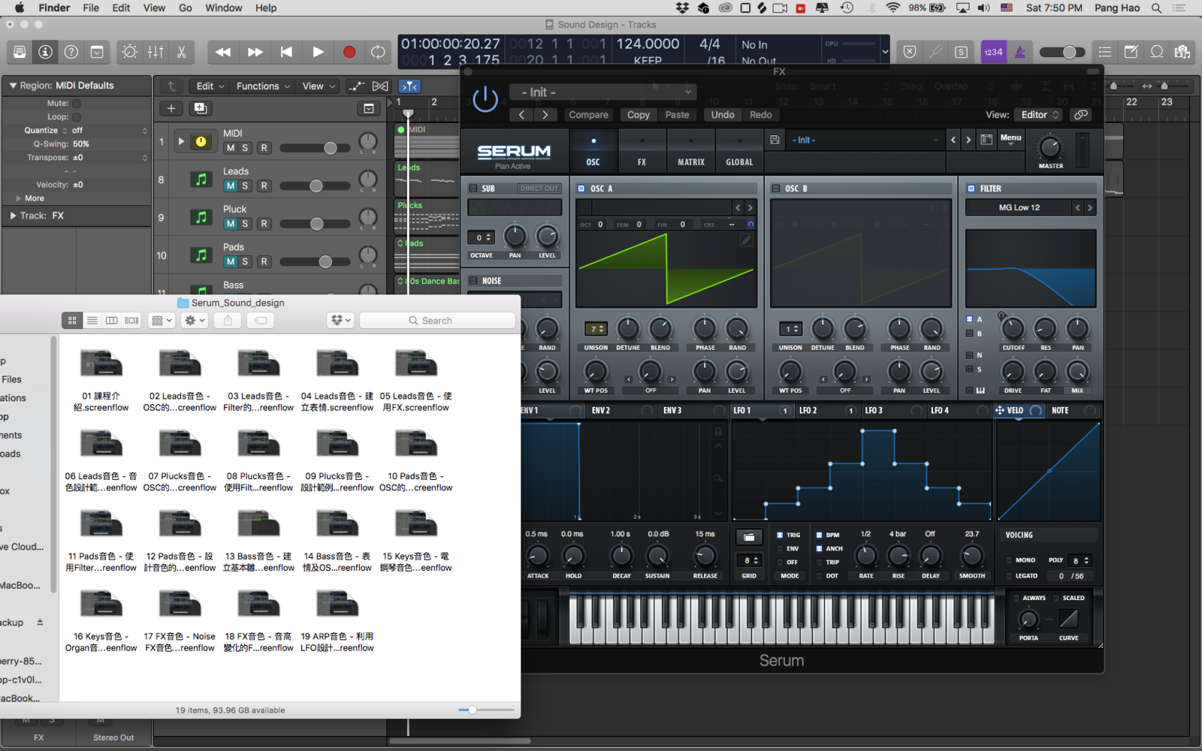
Task: Open the List Editors button
Action: [x=1105, y=52]
